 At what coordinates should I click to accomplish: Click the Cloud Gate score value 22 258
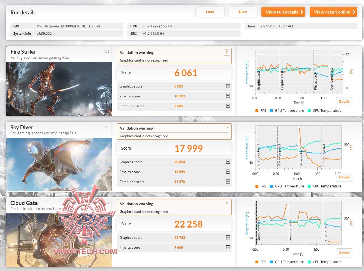tap(188, 224)
